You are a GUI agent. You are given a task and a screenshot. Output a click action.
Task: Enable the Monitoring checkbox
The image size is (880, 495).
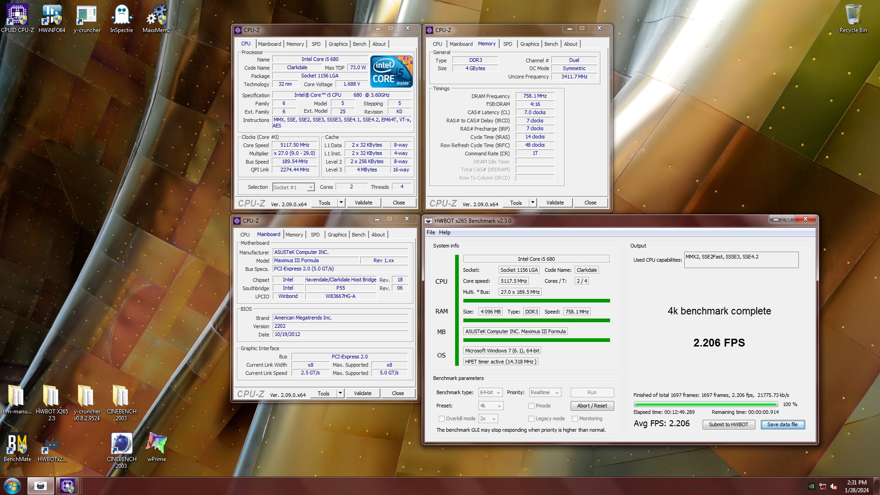click(x=575, y=418)
